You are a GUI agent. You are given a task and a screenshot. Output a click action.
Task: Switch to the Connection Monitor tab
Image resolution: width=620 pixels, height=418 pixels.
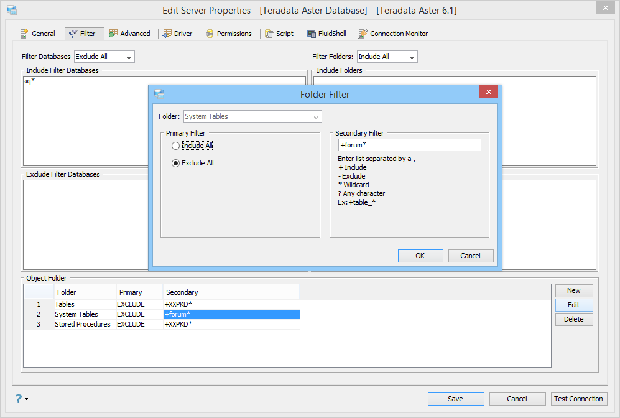(394, 34)
